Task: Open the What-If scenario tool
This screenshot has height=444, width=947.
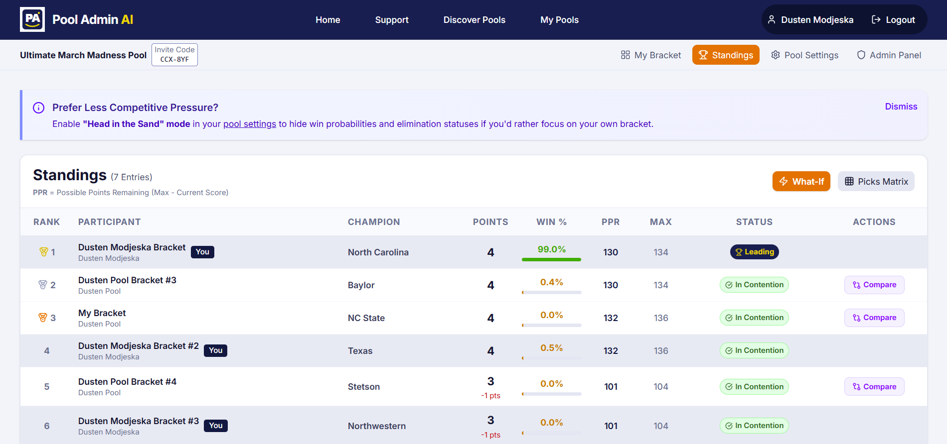Action: click(801, 182)
